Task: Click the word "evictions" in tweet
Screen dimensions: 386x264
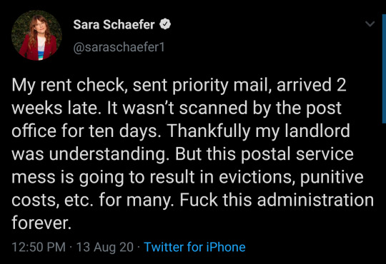Action: pos(254,177)
